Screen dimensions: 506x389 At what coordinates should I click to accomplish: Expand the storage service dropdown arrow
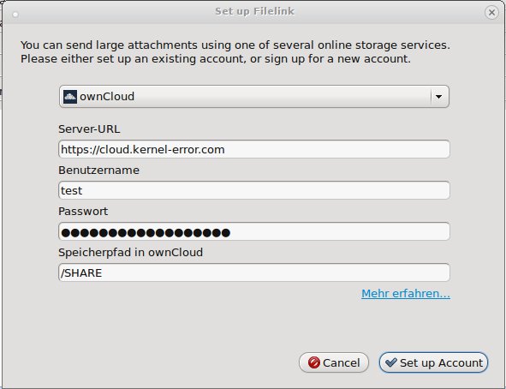[x=439, y=97]
